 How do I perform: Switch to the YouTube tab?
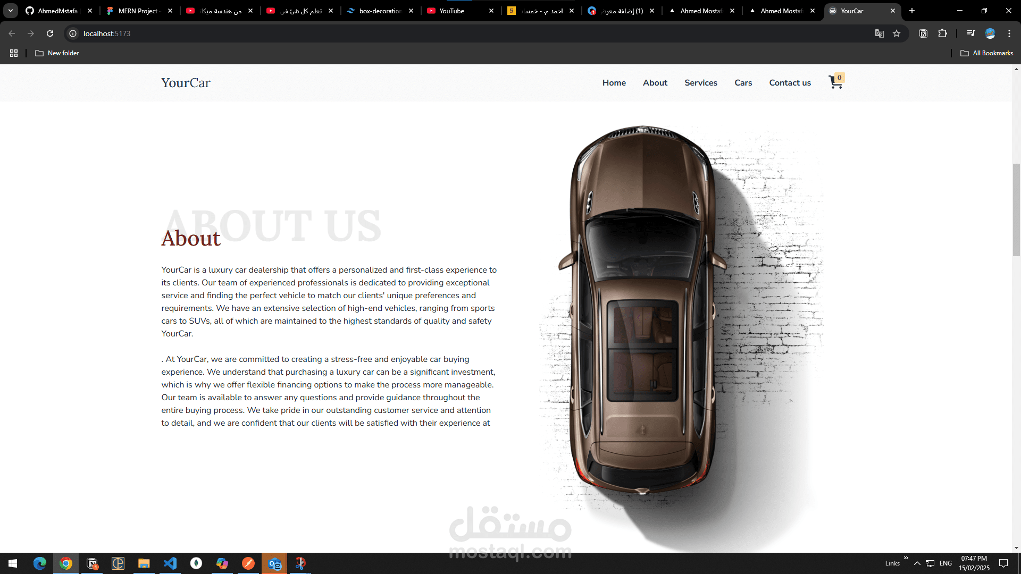pos(452,11)
